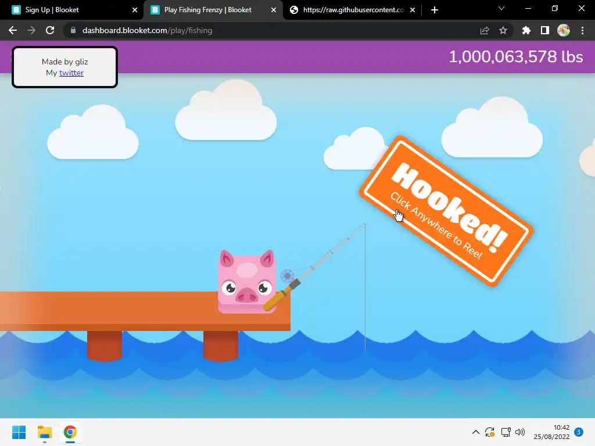Toggle the browser side panel icon
595x446 pixels.
545,30
